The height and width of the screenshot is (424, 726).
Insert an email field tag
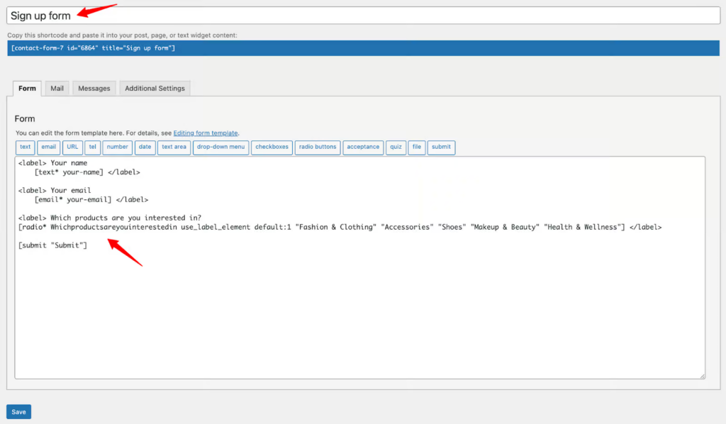(48, 147)
